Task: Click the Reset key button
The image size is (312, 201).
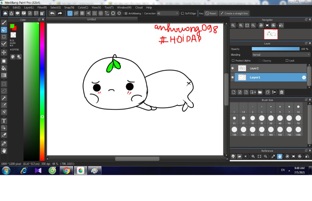Action: [211, 13]
